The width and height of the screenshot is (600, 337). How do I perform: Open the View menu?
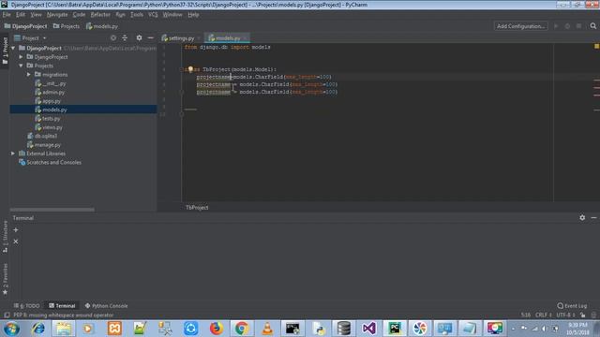[x=36, y=15]
